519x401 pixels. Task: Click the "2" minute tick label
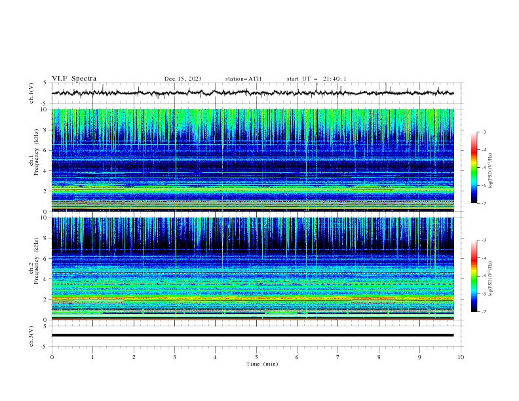pos(134,357)
